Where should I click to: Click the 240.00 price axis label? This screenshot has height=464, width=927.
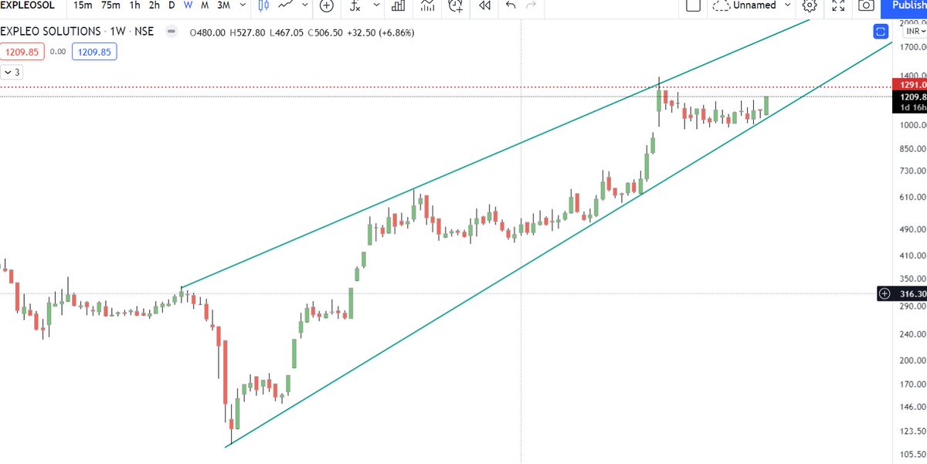(x=913, y=334)
